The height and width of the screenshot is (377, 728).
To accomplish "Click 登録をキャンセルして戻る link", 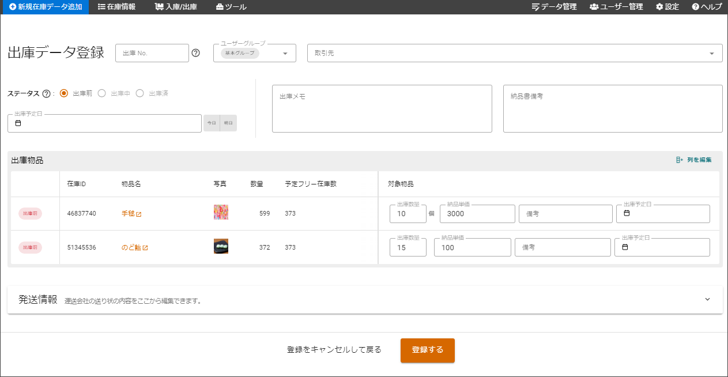I will (334, 350).
